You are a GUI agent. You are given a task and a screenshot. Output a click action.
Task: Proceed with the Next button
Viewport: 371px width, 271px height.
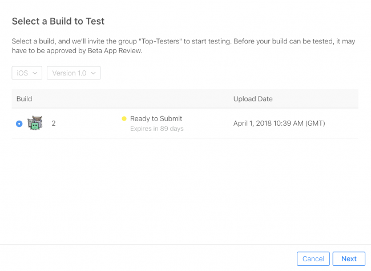pyautogui.click(x=349, y=259)
